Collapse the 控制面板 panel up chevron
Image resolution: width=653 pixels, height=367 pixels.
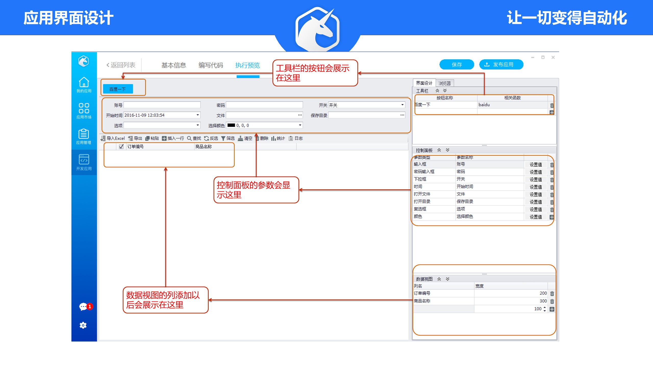click(x=439, y=150)
